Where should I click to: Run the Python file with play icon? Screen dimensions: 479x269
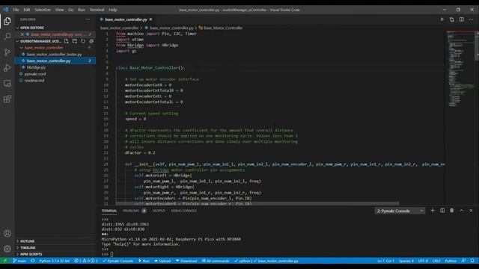(442, 19)
